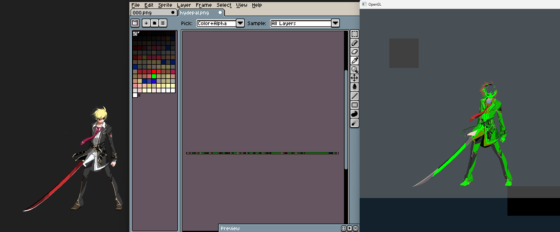Open the Sprite menu
The image size is (560, 232).
tap(165, 5)
